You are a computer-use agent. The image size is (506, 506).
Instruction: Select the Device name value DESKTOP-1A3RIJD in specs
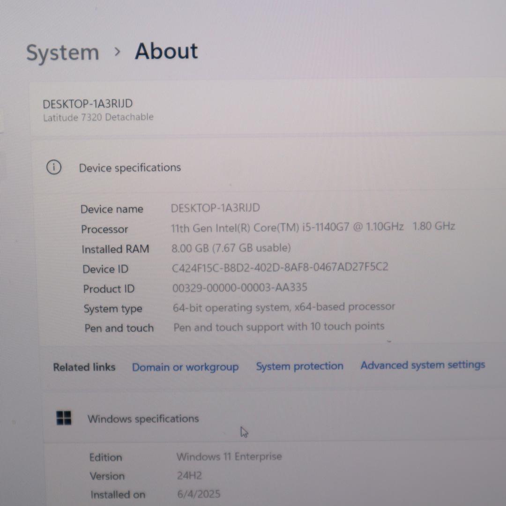pyautogui.click(x=215, y=208)
